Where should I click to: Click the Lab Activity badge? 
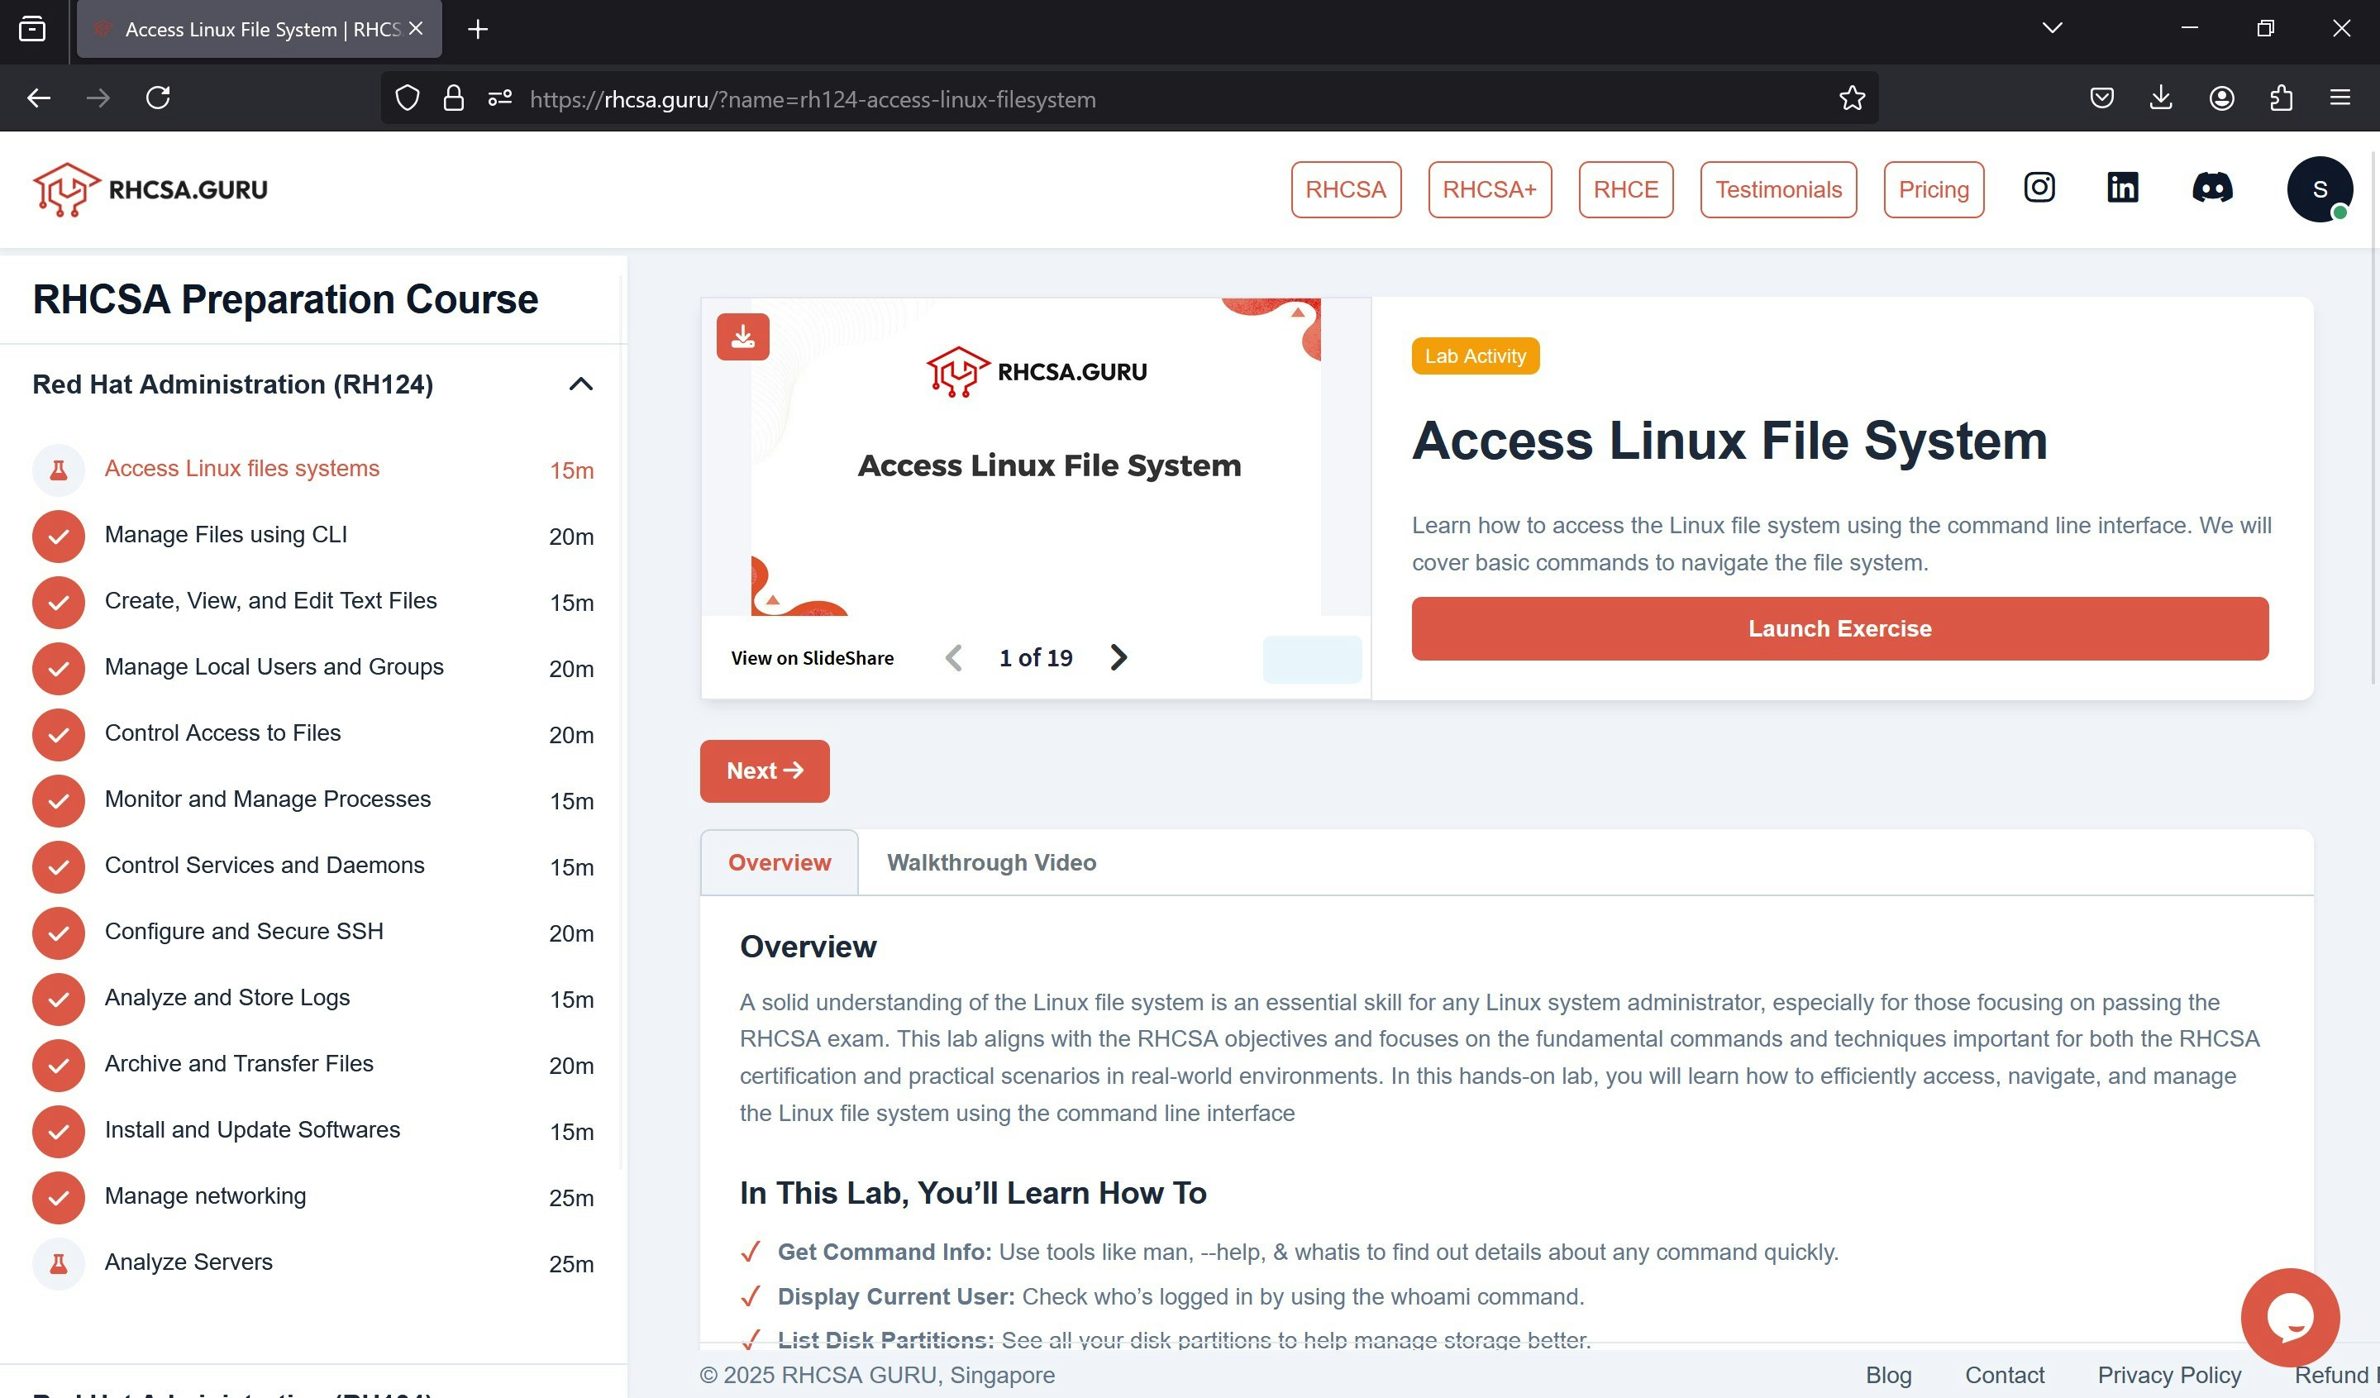point(1476,356)
